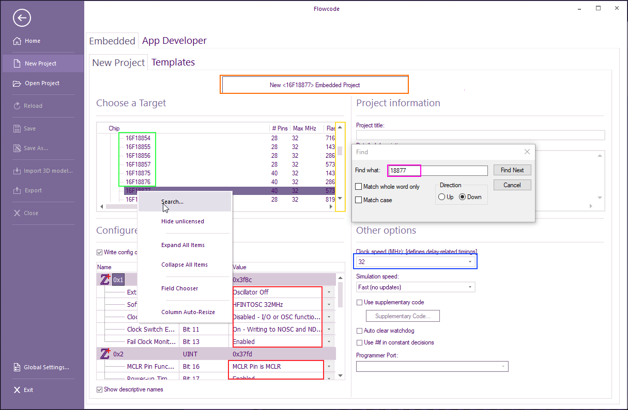This screenshot has width=628, height=410.
Task: Click the chip list scroll-down arrow
Action: (x=340, y=198)
